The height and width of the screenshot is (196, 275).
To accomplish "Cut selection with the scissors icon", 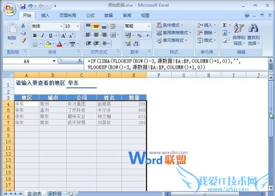I will (23, 26).
